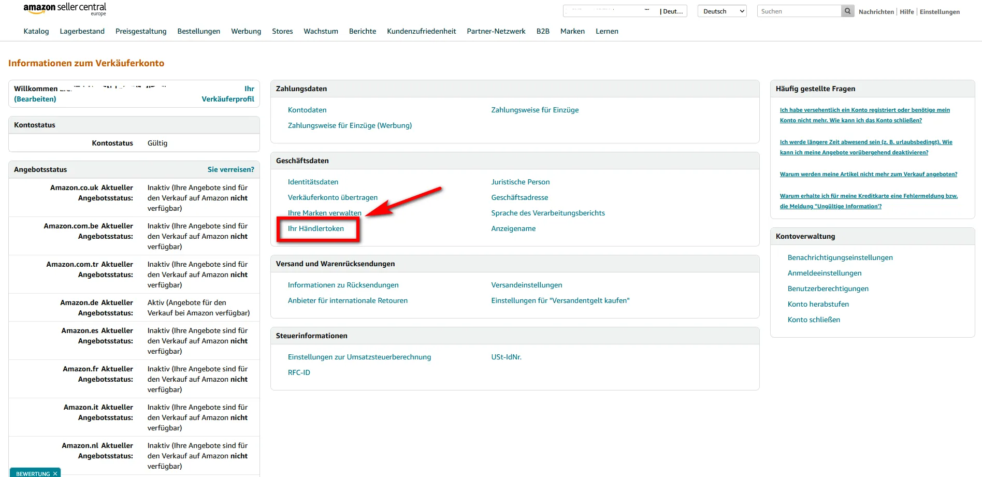The height and width of the screenshot is (477, 982).
Task: Open Einstellungen für "Versandentgelt kaufen"
Action: [x=560, y=300]
